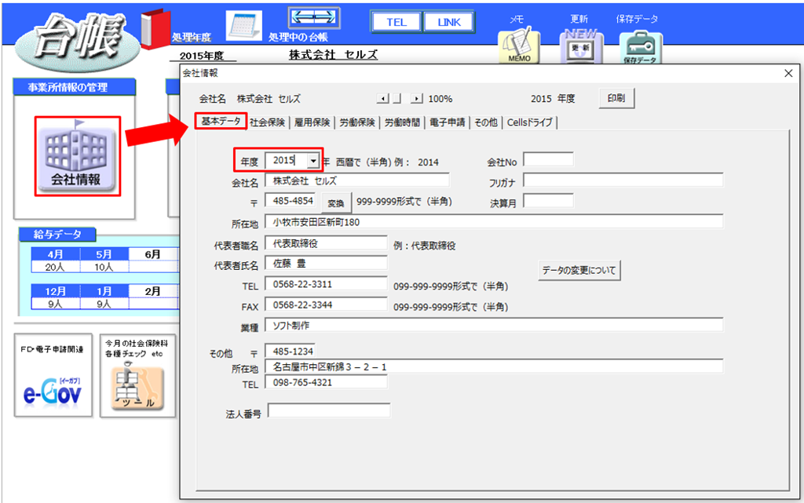Click the 会社名 input field
Viewport: 804px width, 503px height.
tap(357, 180)
